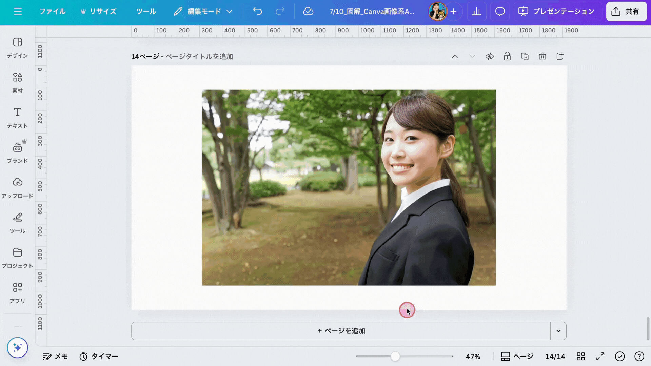Toggle the lock on page 14
The height and width of the screenshot is (366, 651).
[x=507, y=57]
